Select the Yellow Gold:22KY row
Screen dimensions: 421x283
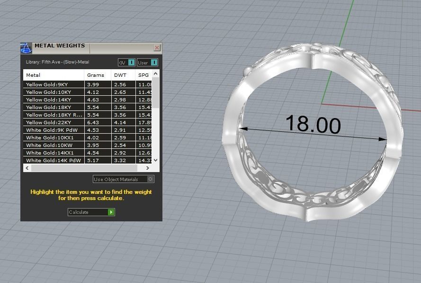tap(88, 122)
